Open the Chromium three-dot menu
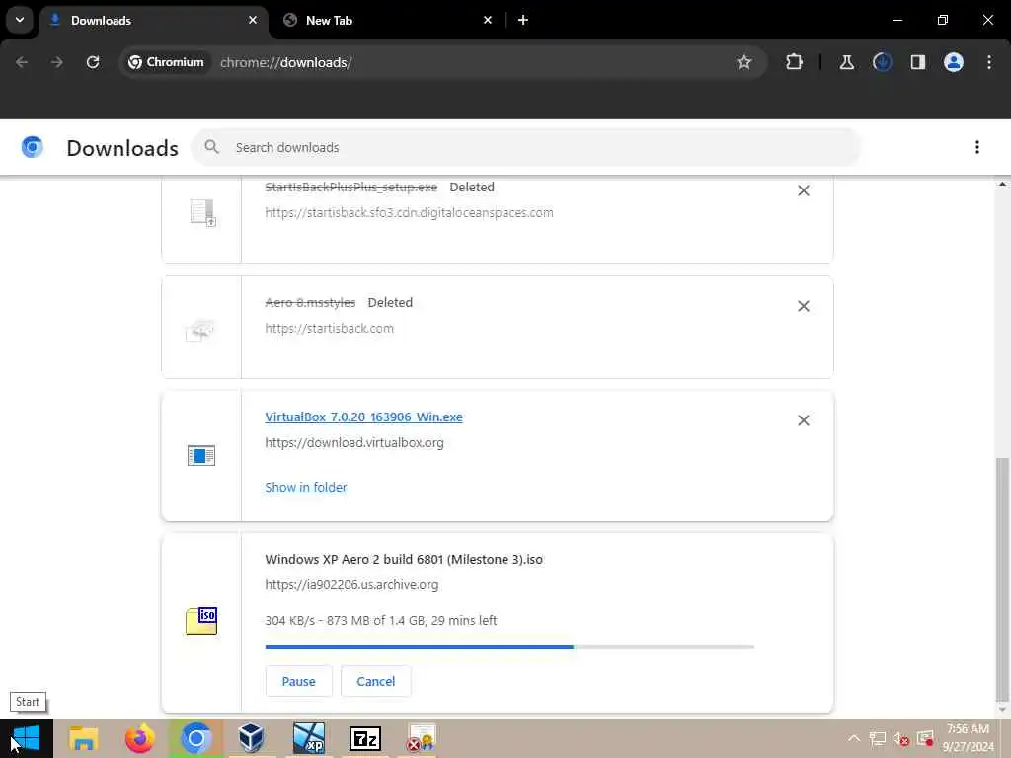Screen dimensions: 1011x758 click(989, 62)
